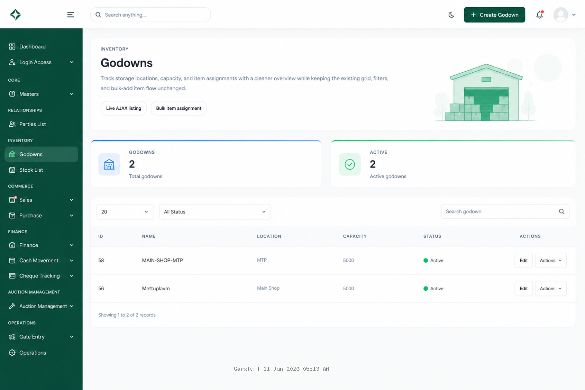Image resolution: width=585 pixels, height=390 pixels.
Task: Expand the chevron next to user avatar
Action: (x=574, y=15)
